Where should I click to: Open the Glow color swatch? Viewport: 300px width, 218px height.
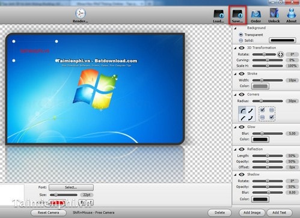tap(260, 139)
